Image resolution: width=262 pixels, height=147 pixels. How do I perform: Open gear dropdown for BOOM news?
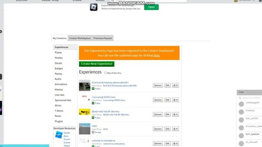click(x=176, y=100)
